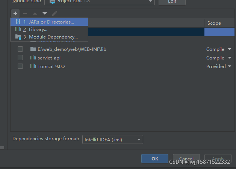Image resolution: width=236 pixels, height=169 pixels.
Task: Click the Provided scope value for Tomcat
Action: tap(216, 67)
